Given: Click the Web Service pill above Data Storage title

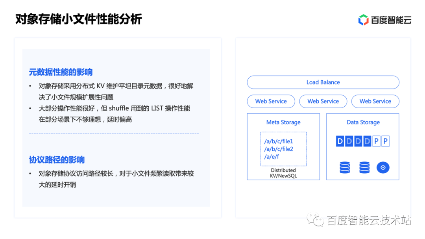Looking at the screenshot, I should click(x=375, y=101).
